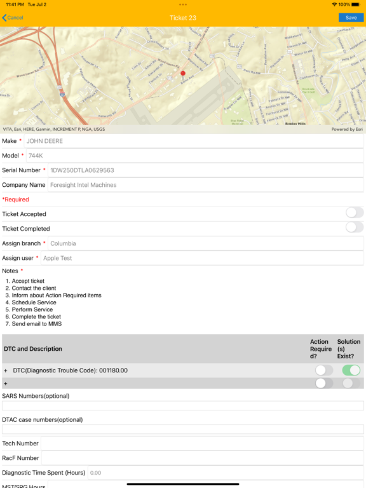Tap note '4. Schedule Service'
This screenshot has height=488, width=366.
coord(30,302)
